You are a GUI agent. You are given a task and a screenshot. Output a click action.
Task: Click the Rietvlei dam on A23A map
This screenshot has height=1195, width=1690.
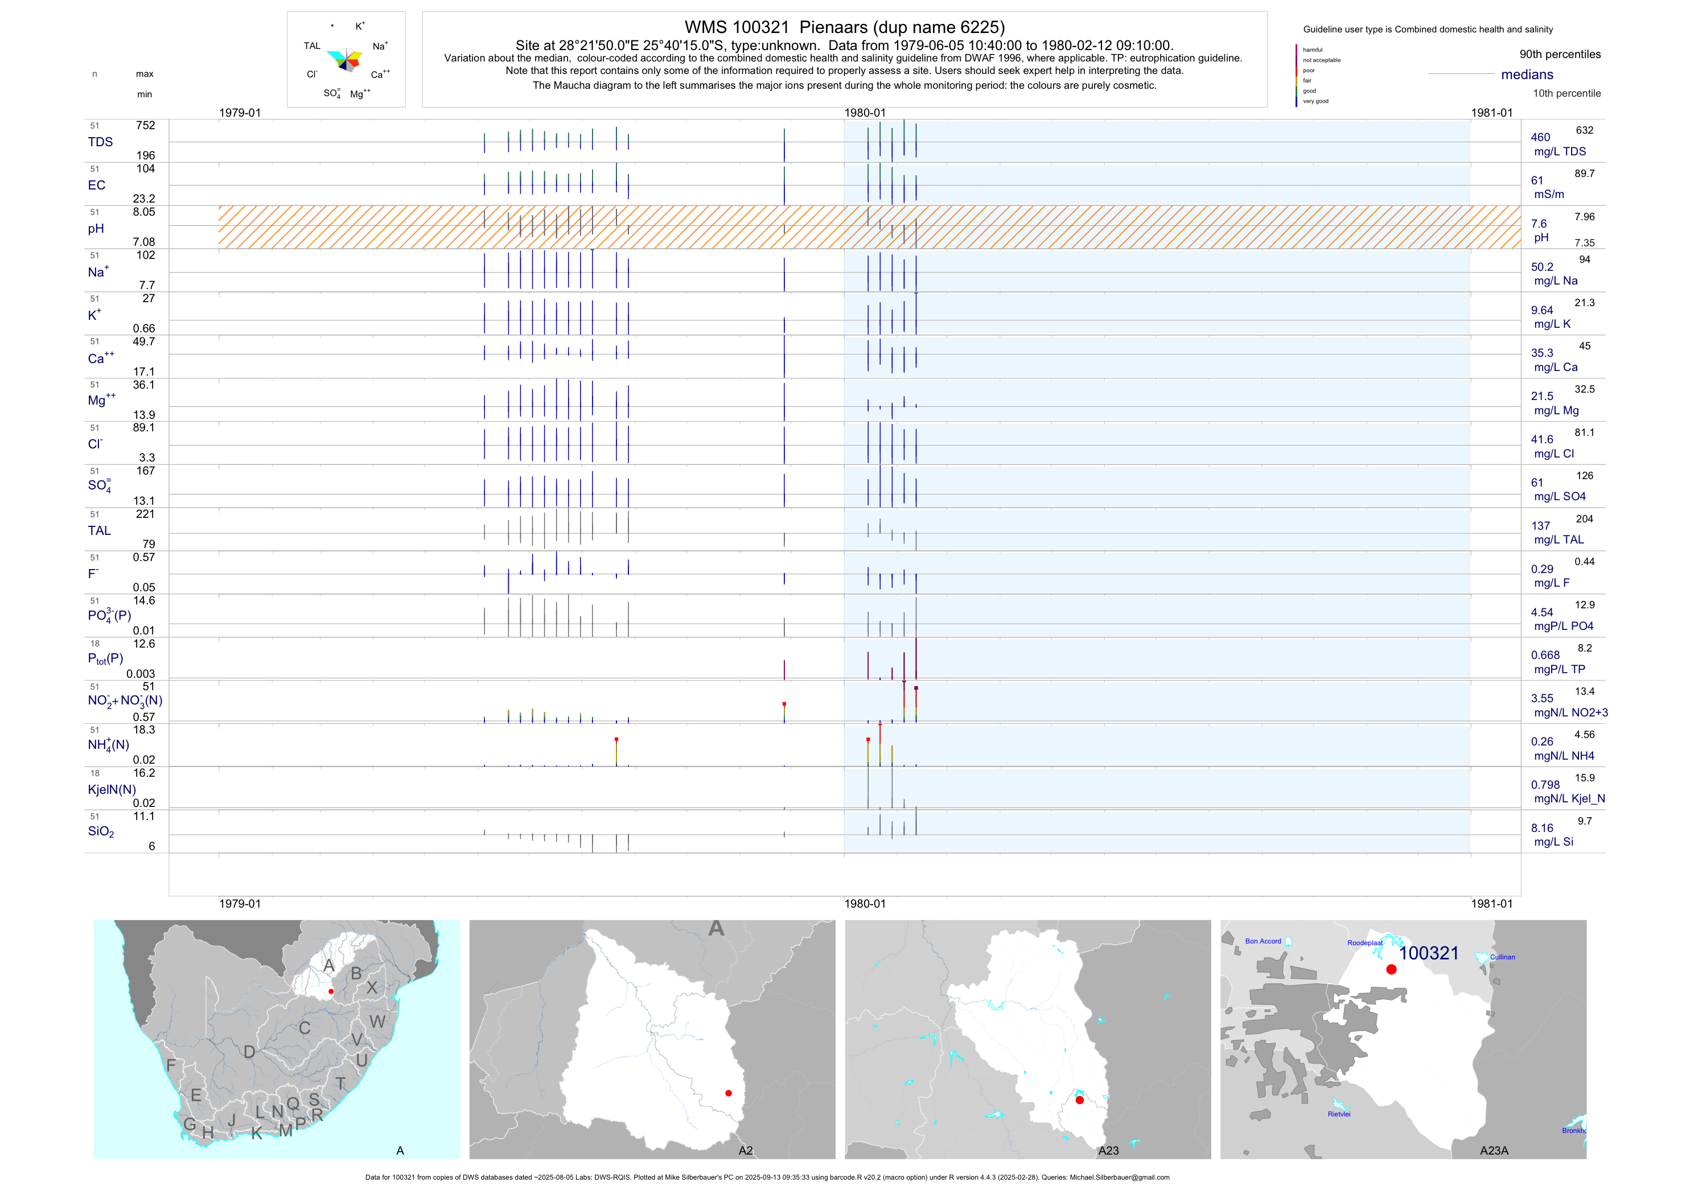[x=1338, y=1105]
